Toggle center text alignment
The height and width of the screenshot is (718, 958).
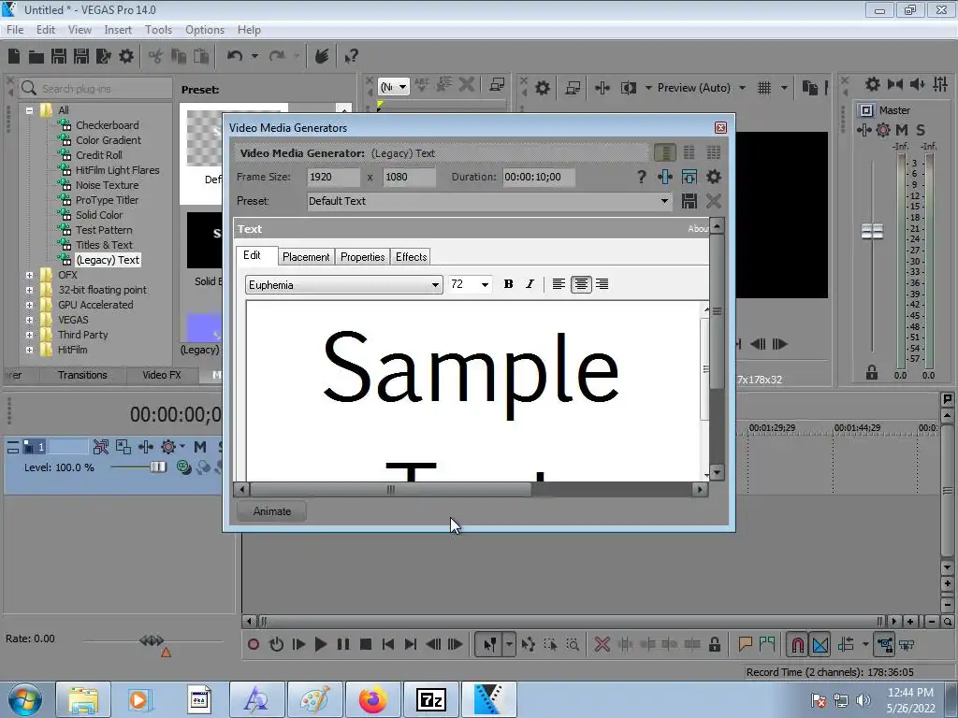click(580, 284)
